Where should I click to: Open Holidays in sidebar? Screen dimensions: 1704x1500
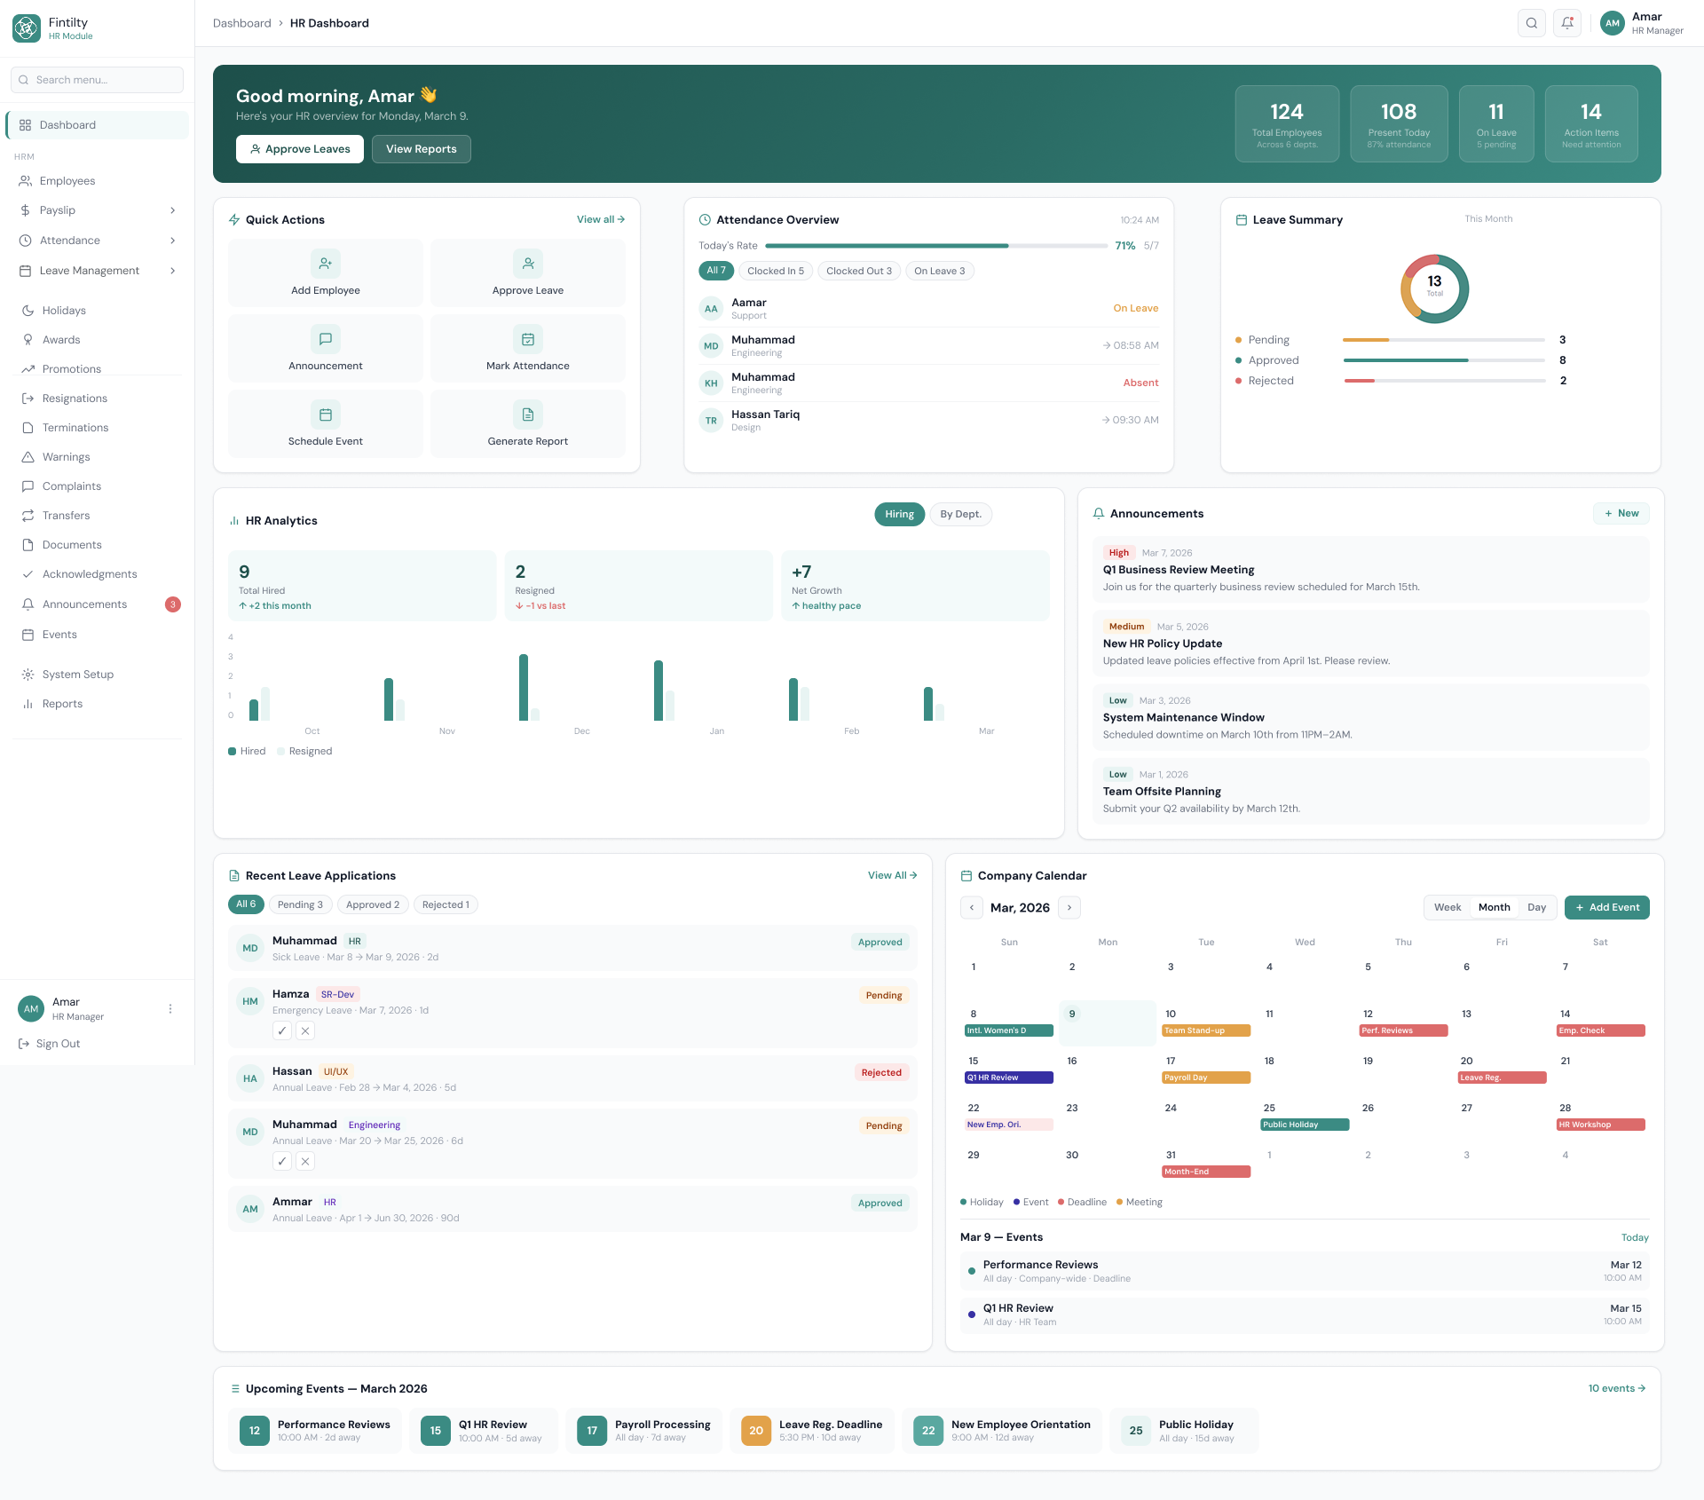click(98, 311)
